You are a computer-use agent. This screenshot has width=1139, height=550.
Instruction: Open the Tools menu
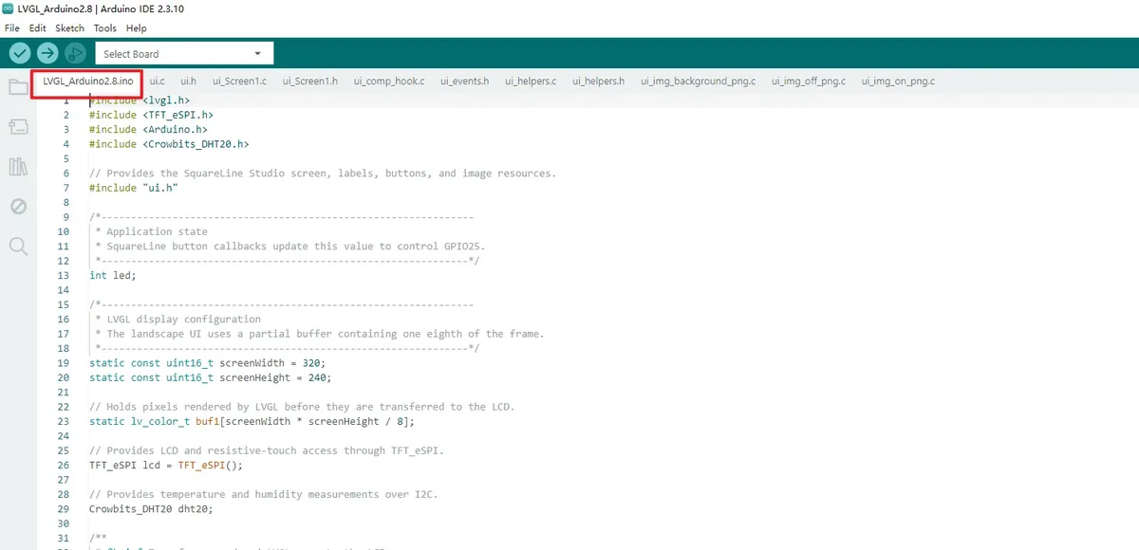(x=105, y=28)
